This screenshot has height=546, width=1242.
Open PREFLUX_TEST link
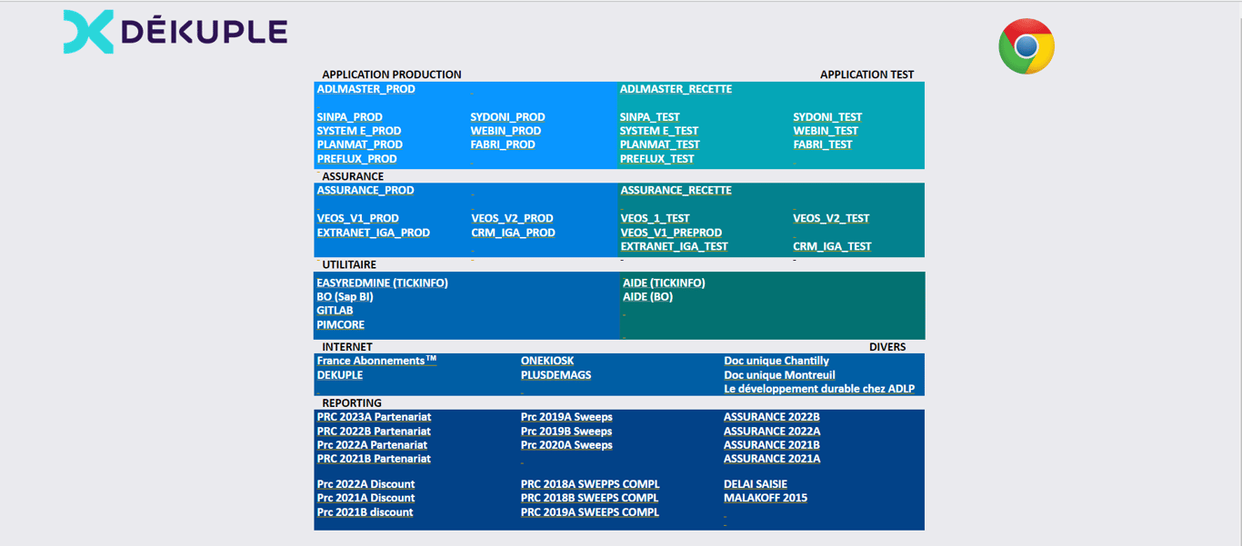point(657,159)
